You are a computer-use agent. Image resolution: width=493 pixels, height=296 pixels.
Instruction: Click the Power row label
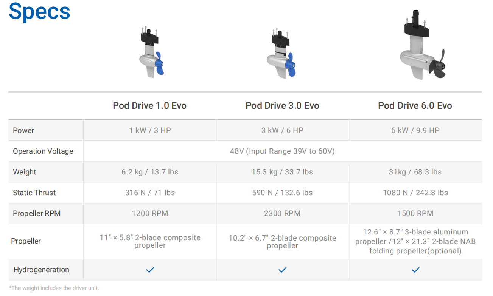pos(23,130)
